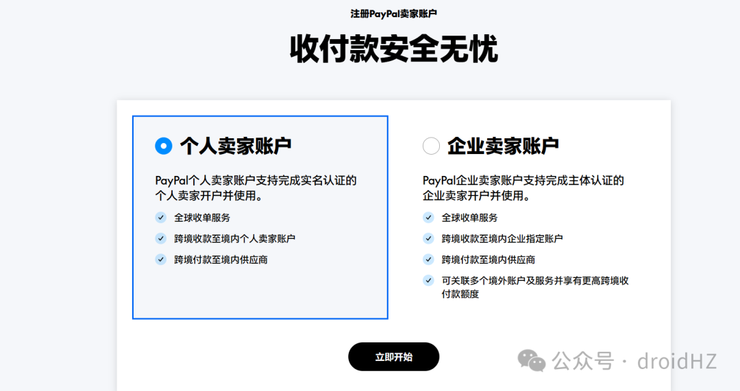The height and width of the screenshot is (391, 740).
Task: Click checkmark icon beside 跨境收款至境内个人卖家账户
Action: (161, 239)
